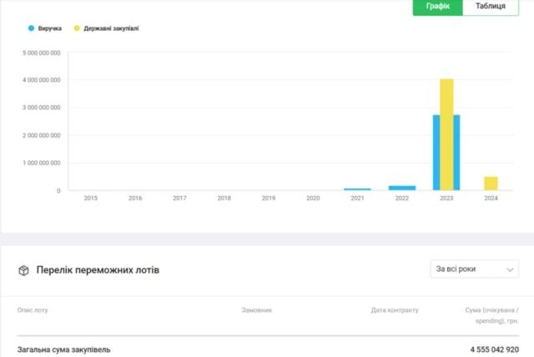Sort by Дата контракту column header
534x357 pixels.
pos(395,310)
